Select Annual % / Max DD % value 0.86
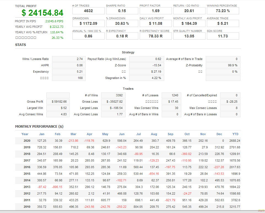 [88, 36]
